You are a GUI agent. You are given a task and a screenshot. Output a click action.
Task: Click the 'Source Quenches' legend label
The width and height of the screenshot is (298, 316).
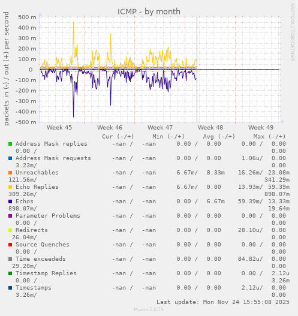(43, 245)
